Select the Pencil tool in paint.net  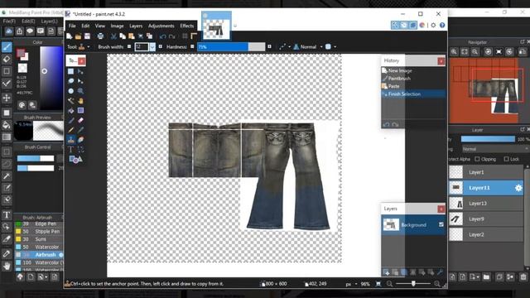tap(70, 130)
